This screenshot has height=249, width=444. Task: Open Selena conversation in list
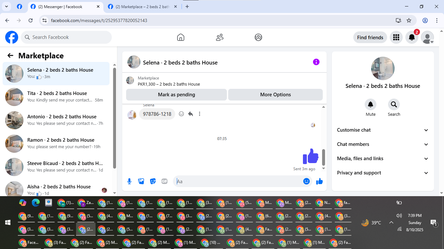coord(56,74)
